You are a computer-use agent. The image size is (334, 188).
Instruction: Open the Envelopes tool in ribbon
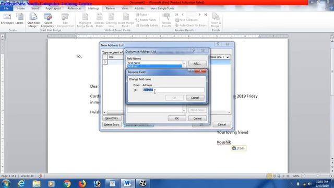[x=7, y=19]
